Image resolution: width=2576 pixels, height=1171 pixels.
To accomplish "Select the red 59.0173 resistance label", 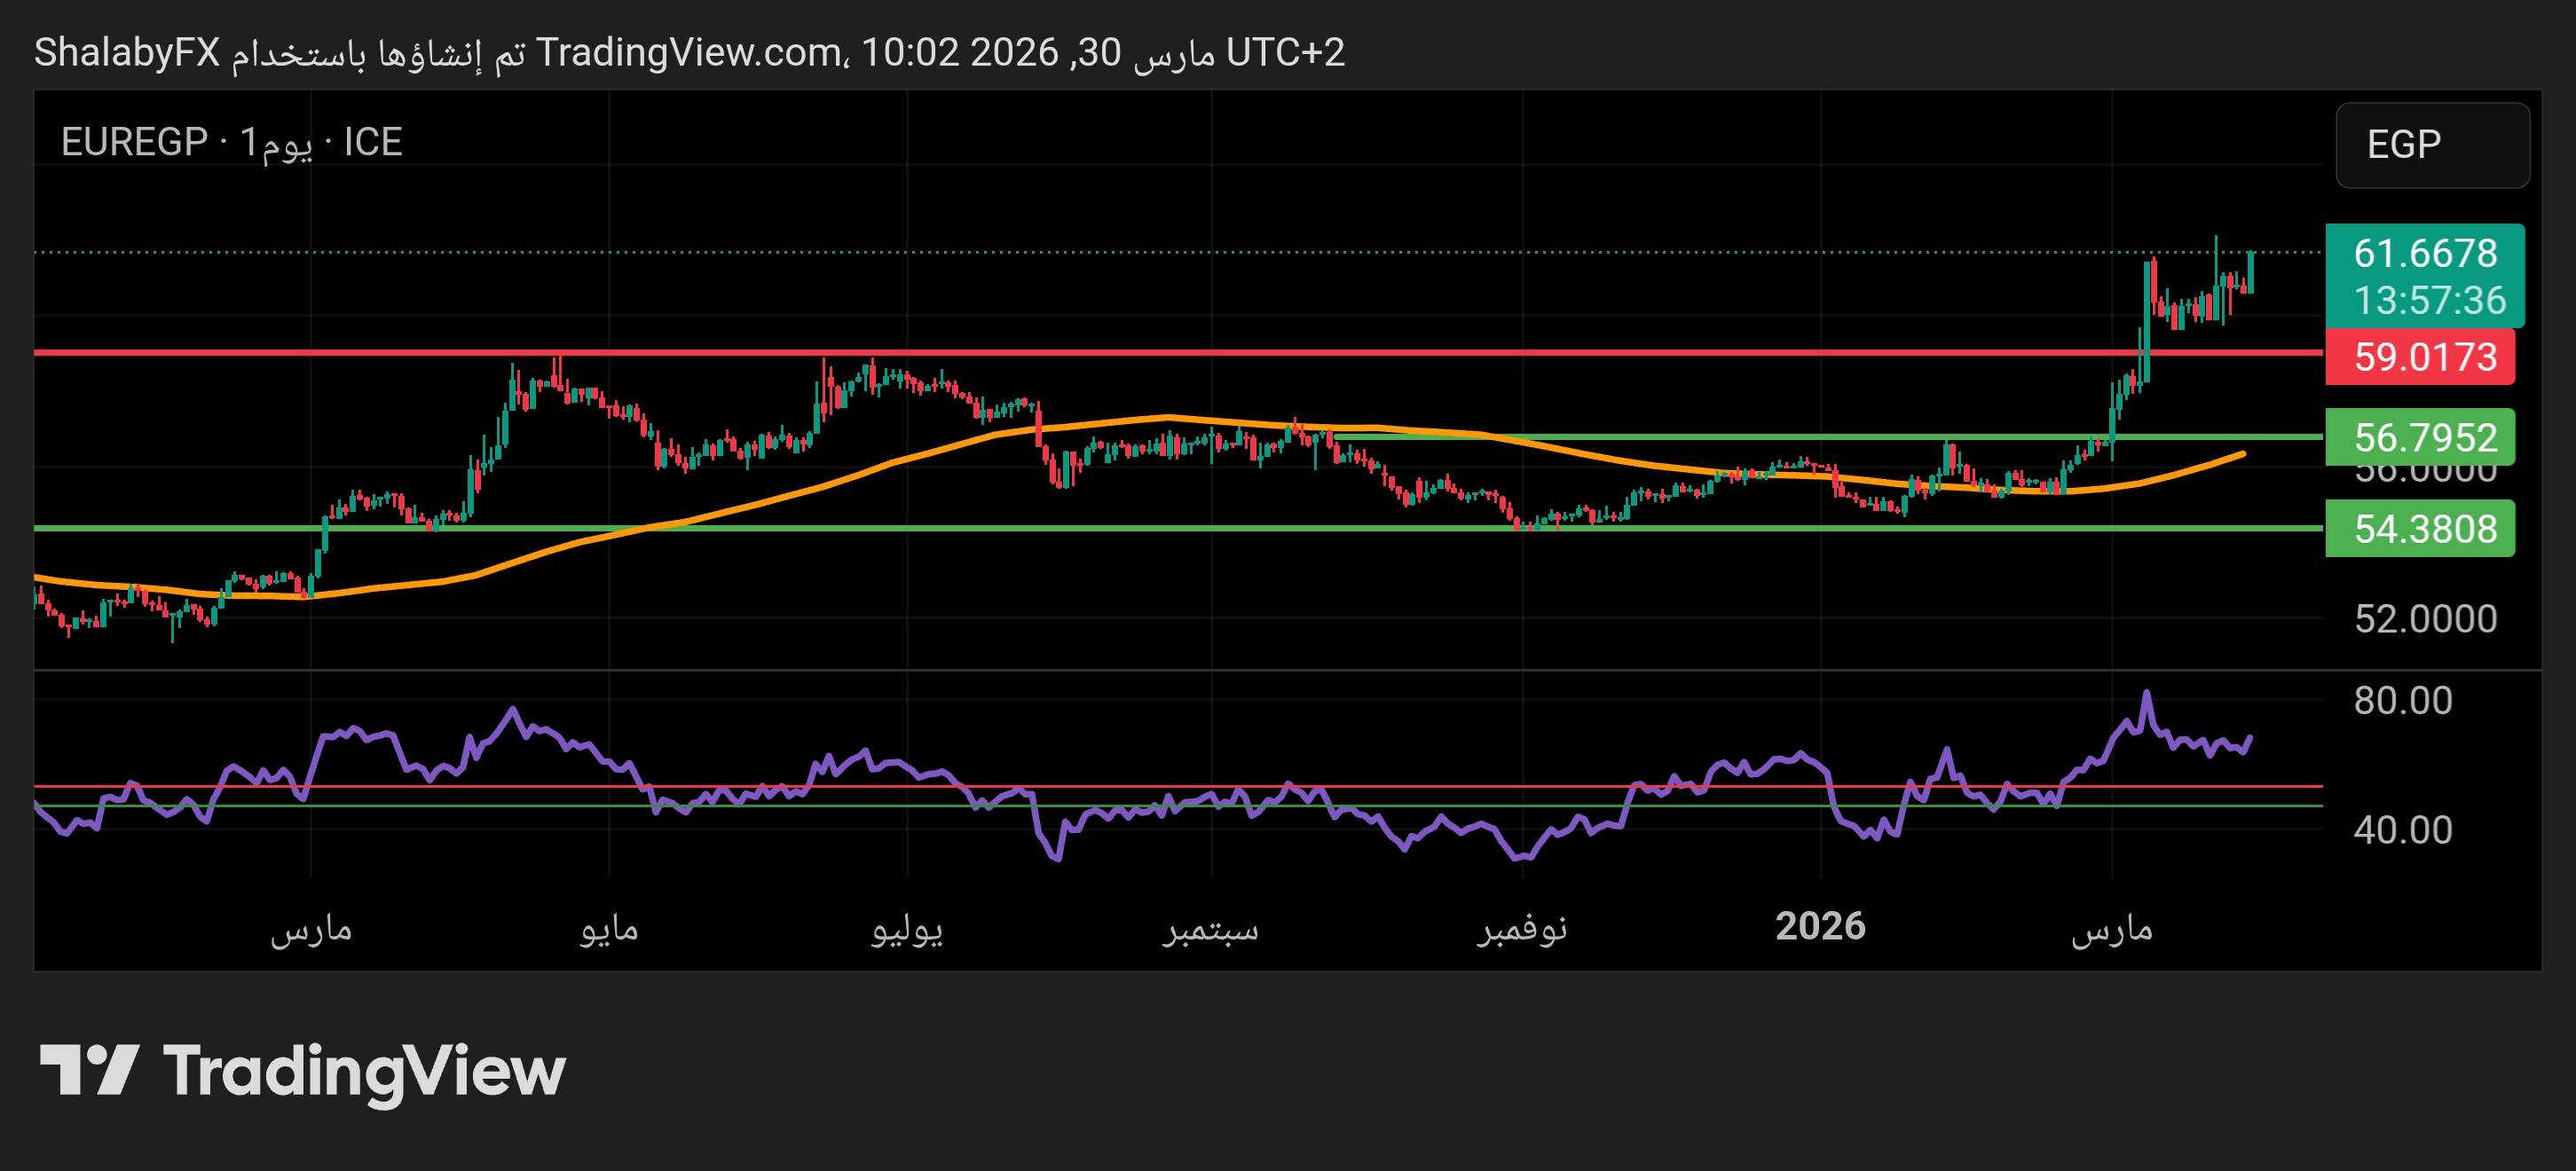I will [2424, 357].
